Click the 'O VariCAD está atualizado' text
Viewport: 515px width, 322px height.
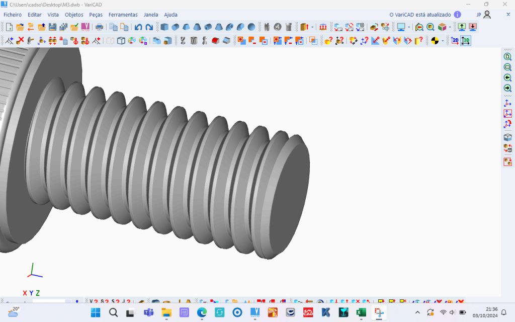[420, 15]
